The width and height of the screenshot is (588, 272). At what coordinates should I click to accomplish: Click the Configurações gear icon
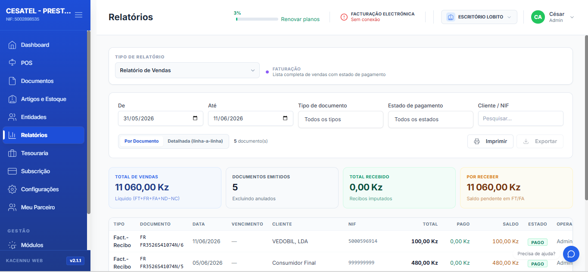point(12,189)
